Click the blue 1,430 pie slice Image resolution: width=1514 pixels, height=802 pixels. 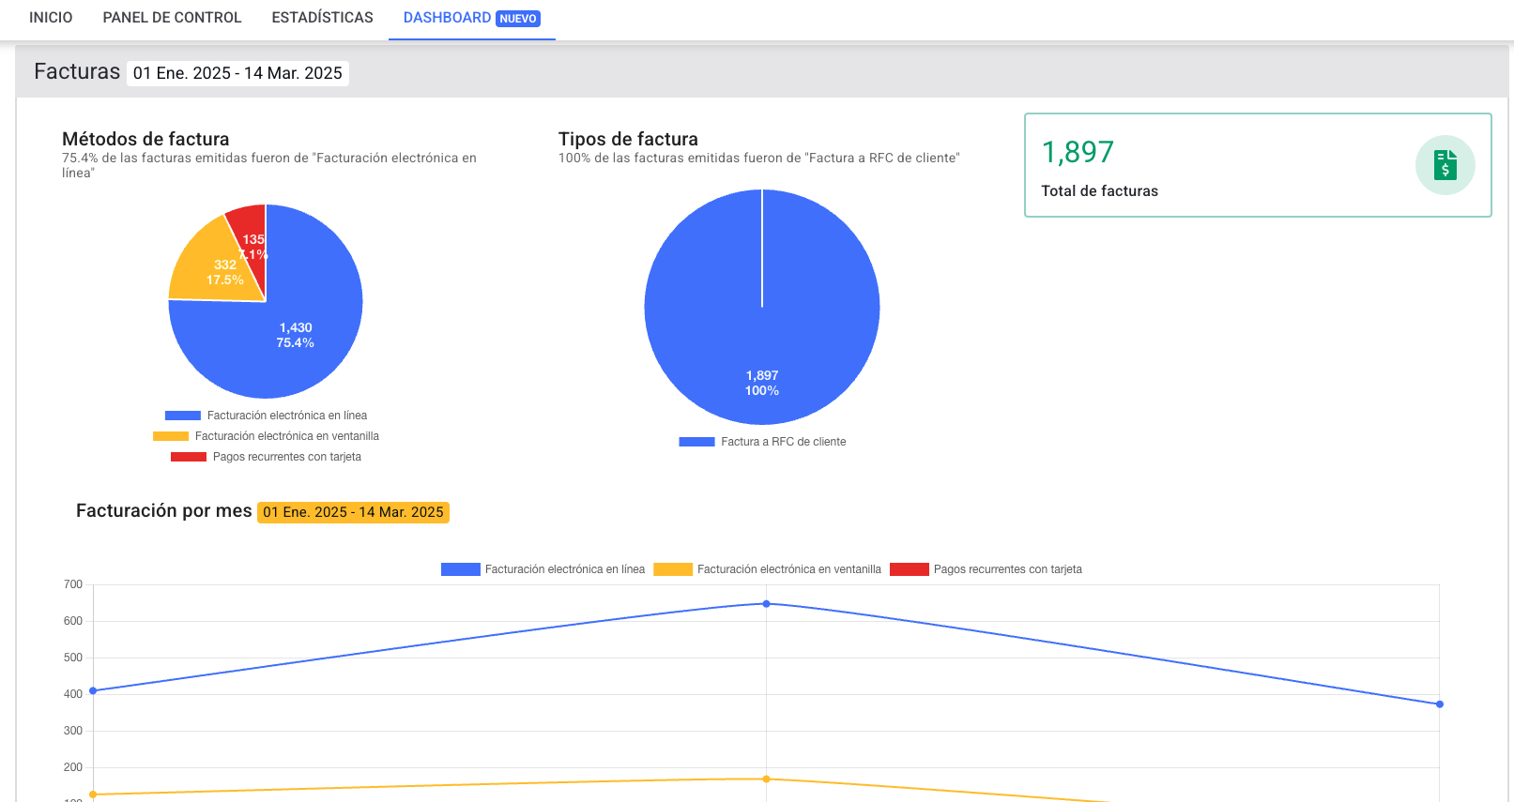(296, 336)
